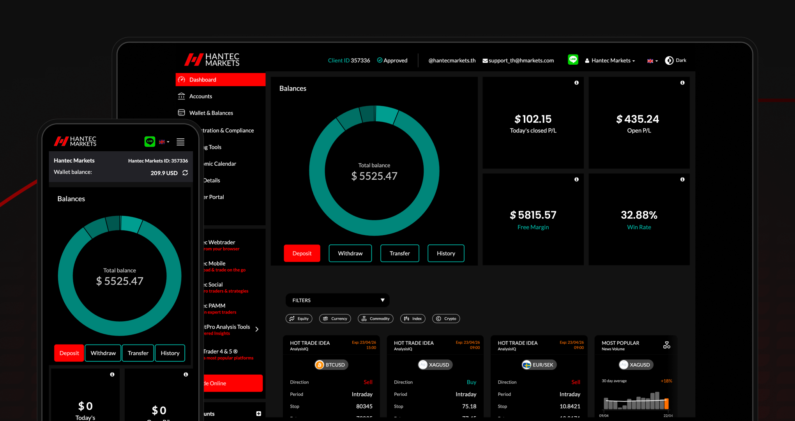Click the @hantecmarkets.th handle link
The image size is (795, 421).
tap(452, 60)
